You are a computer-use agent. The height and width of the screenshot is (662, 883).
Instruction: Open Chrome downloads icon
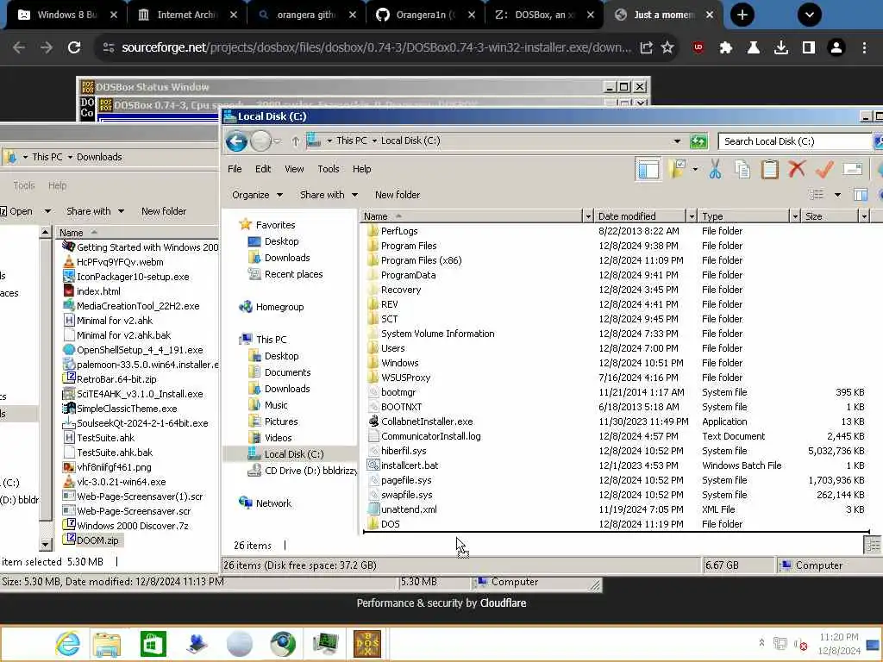point(781,47)
